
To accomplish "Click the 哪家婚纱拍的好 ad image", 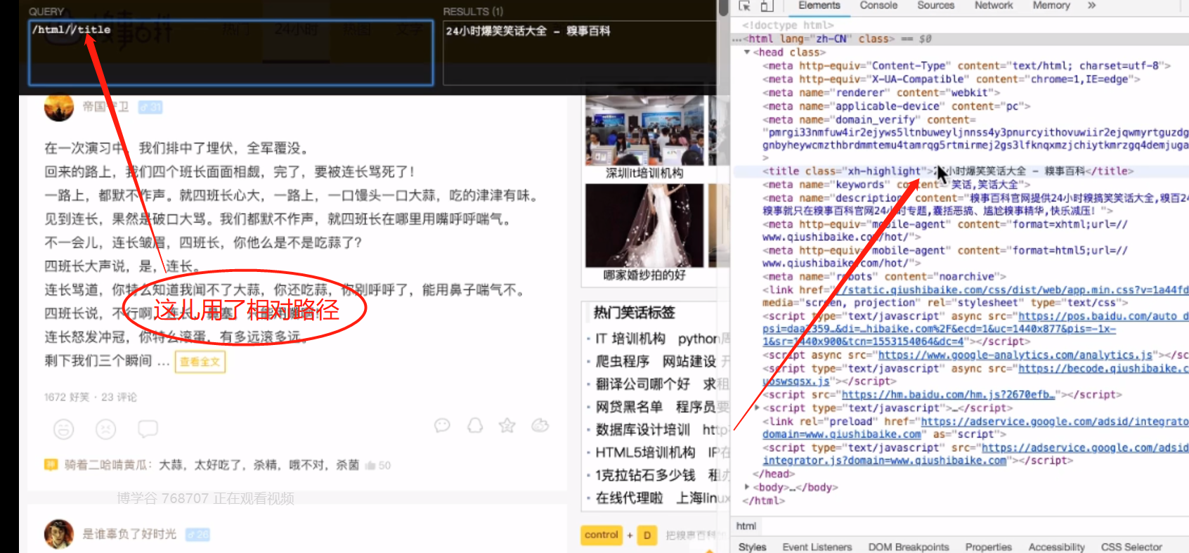I will pos(644,226).
